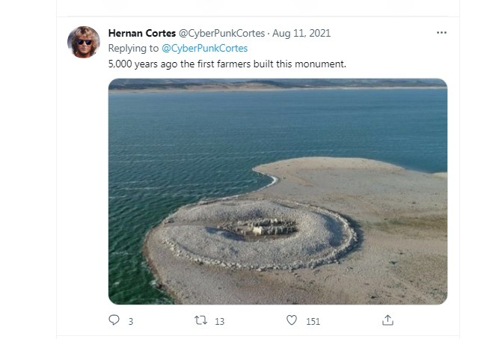Image resolution: width=478 pixels, height=339 pixels.
Task: Click the like count showing 151
Action: (x=313, y=321)
